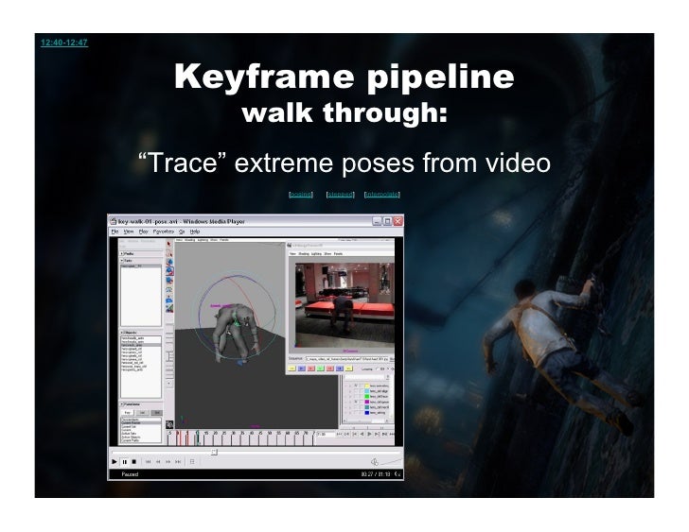Click the Paused status text
The width and height of the screenshot is (689, 532).
pyautogui.click(x=130, y=474)
